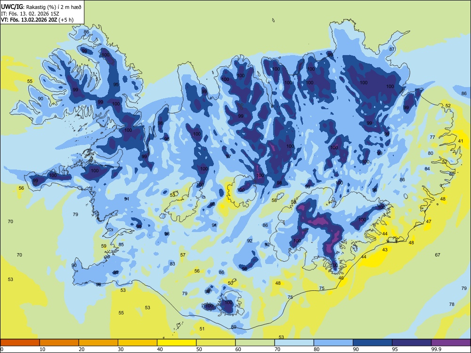Screen dimensions: 471x353
Task: Click the '89' humidity value near south coast
Action: point(234,327)
